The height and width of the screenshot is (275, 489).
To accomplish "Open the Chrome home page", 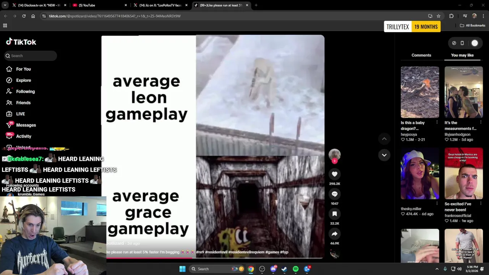I will 33,16.
